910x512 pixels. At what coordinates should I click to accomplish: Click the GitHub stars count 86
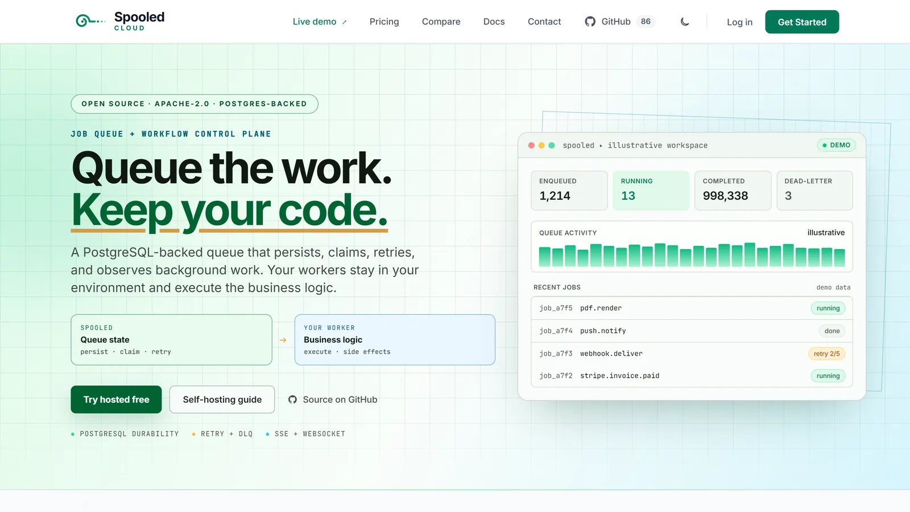(x=646, y=22)
